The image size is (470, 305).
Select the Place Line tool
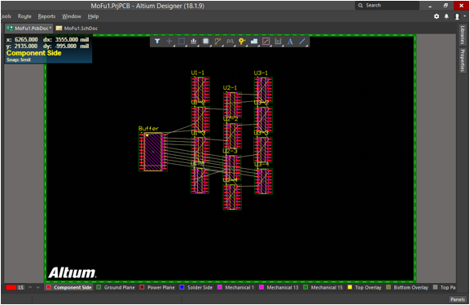pos(302,41)
